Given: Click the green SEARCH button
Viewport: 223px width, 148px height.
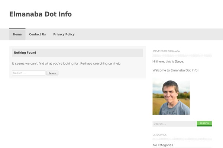Looking at the screenshot, I should (x=204, y=124).
